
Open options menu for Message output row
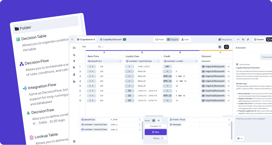tap(229, 125)
